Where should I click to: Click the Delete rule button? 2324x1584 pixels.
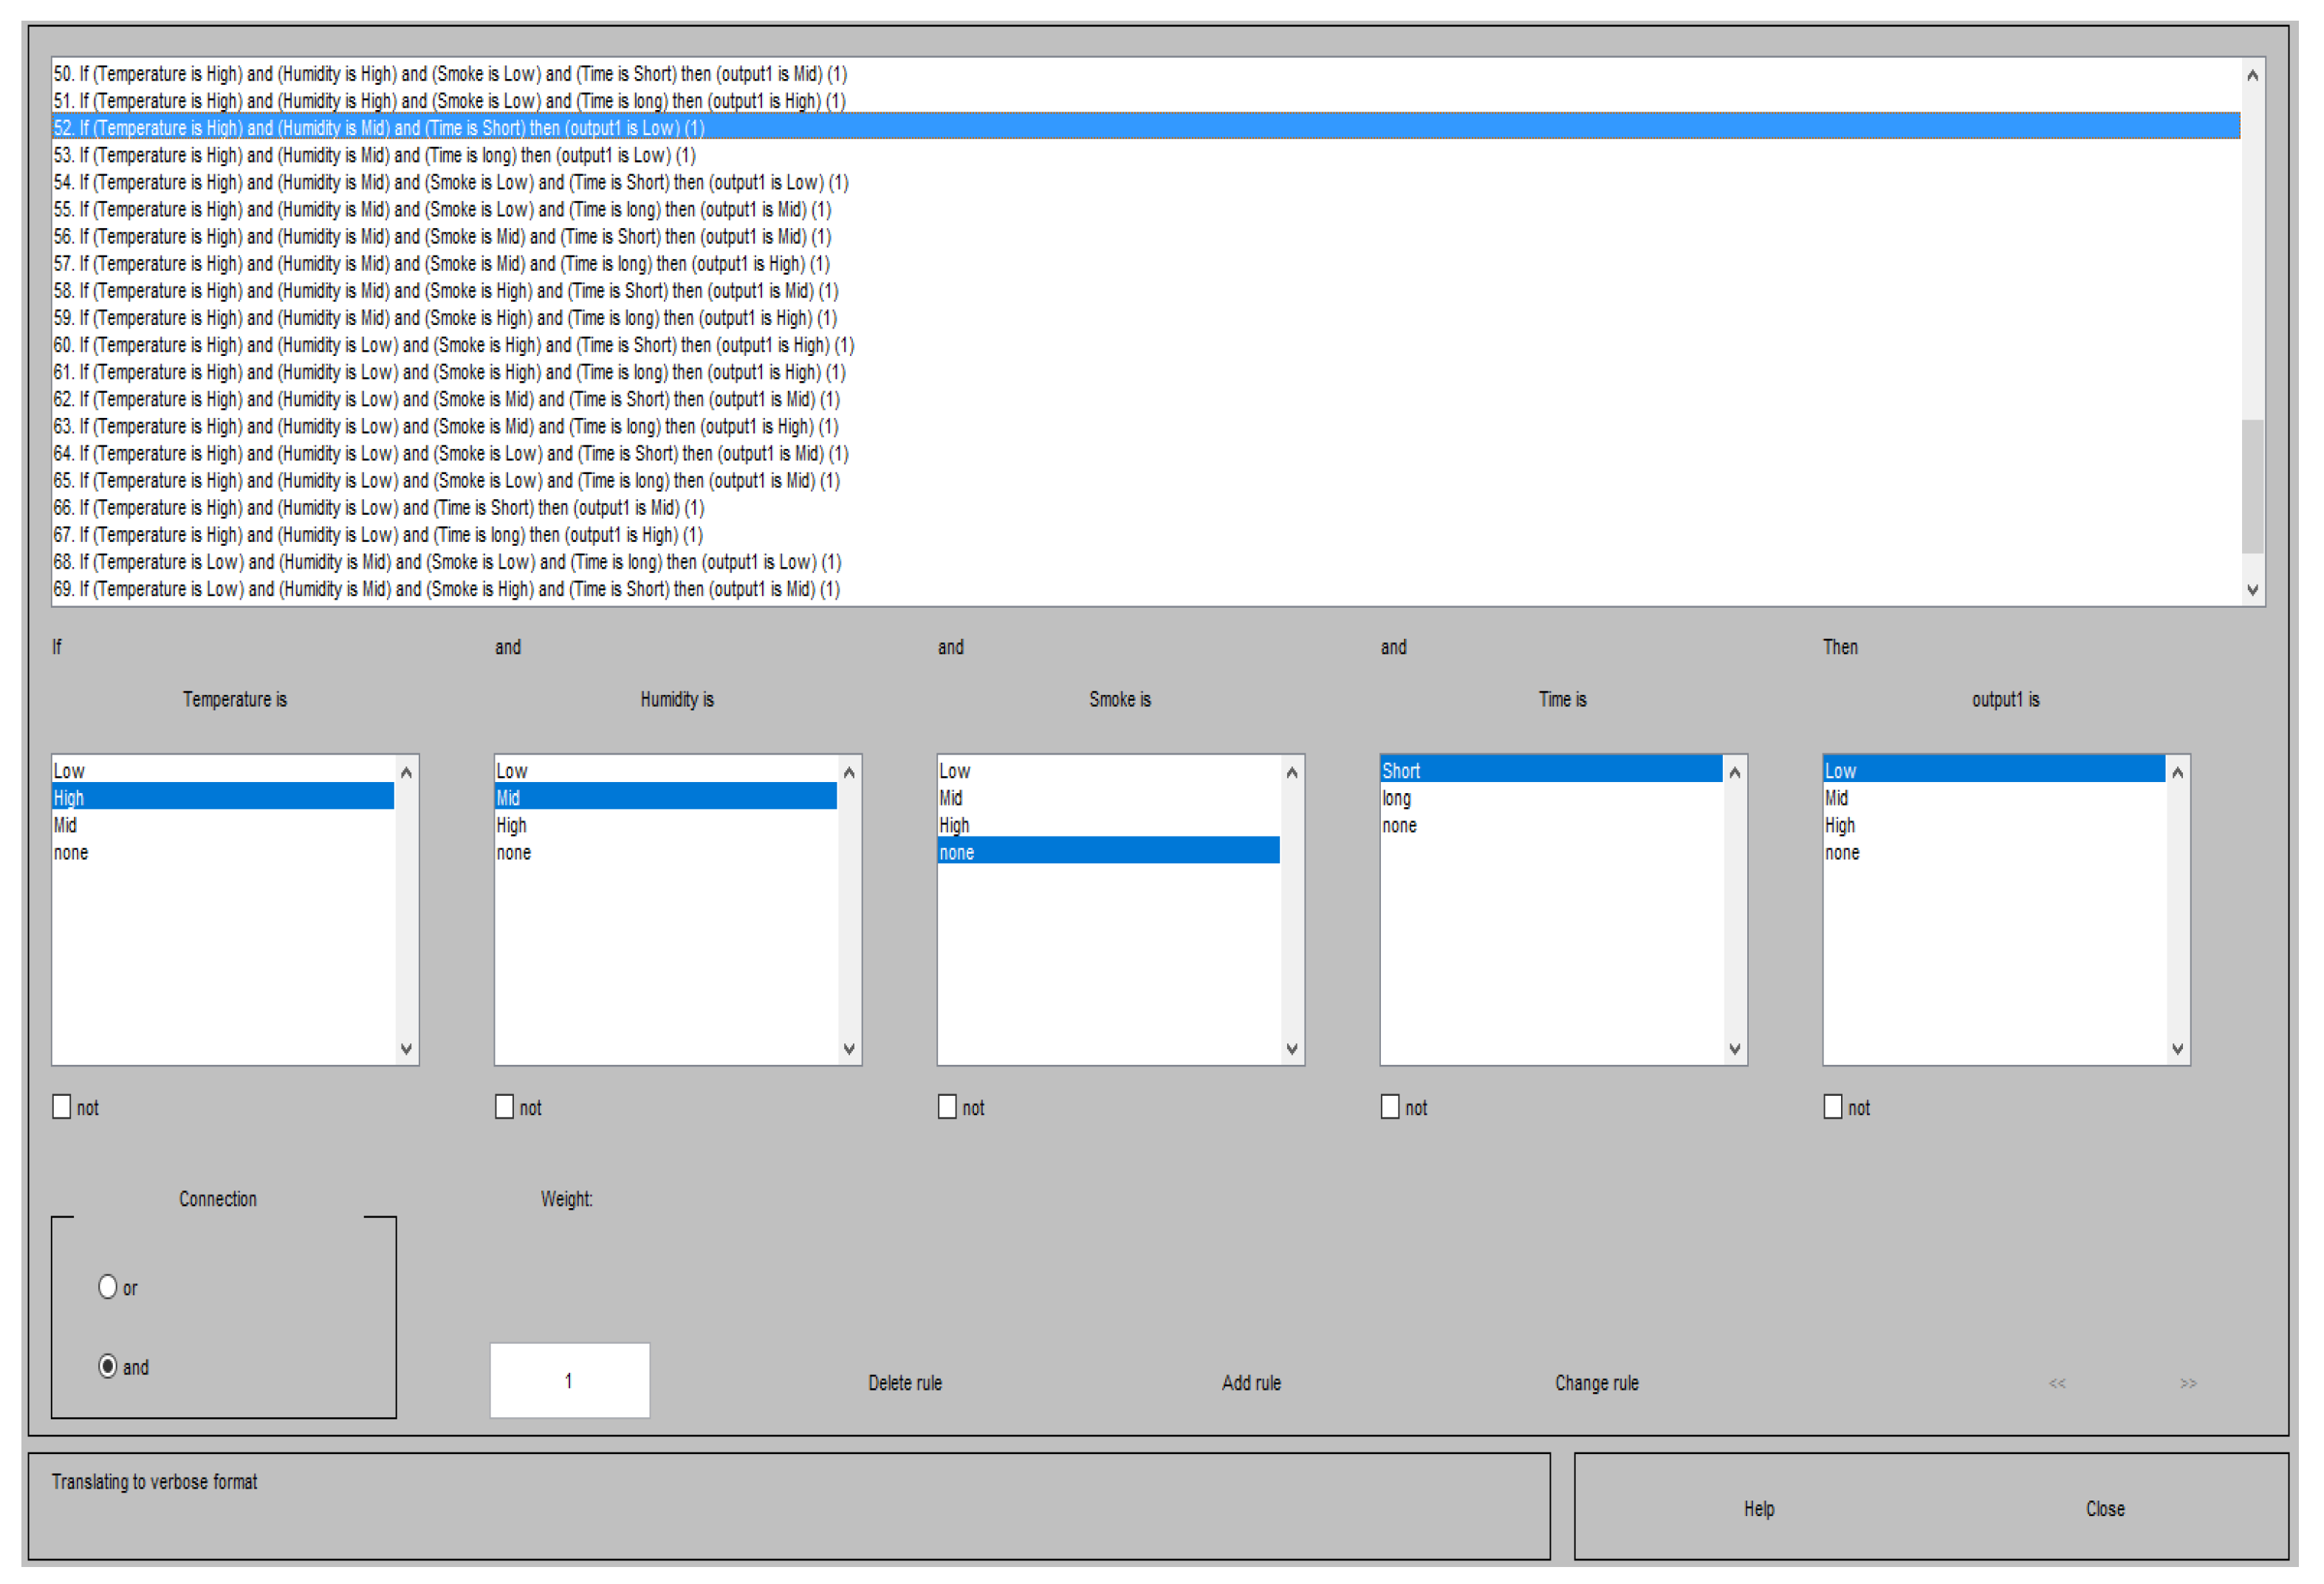pyautogui.click(x=905, y=1383)
